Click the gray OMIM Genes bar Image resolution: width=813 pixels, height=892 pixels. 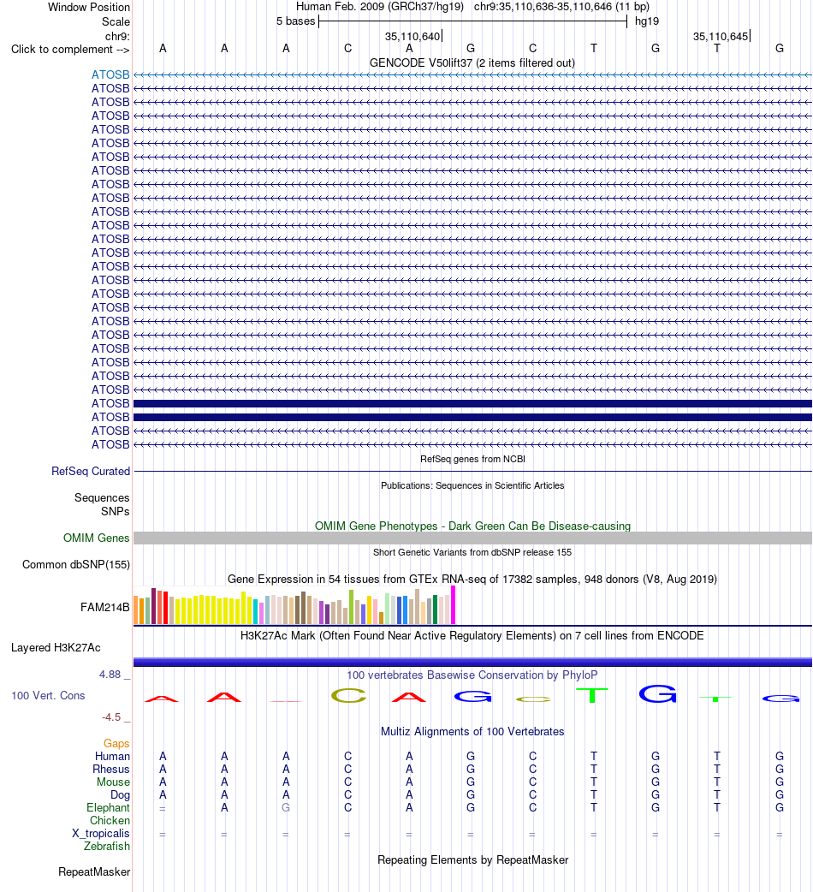tap(472, 538)
